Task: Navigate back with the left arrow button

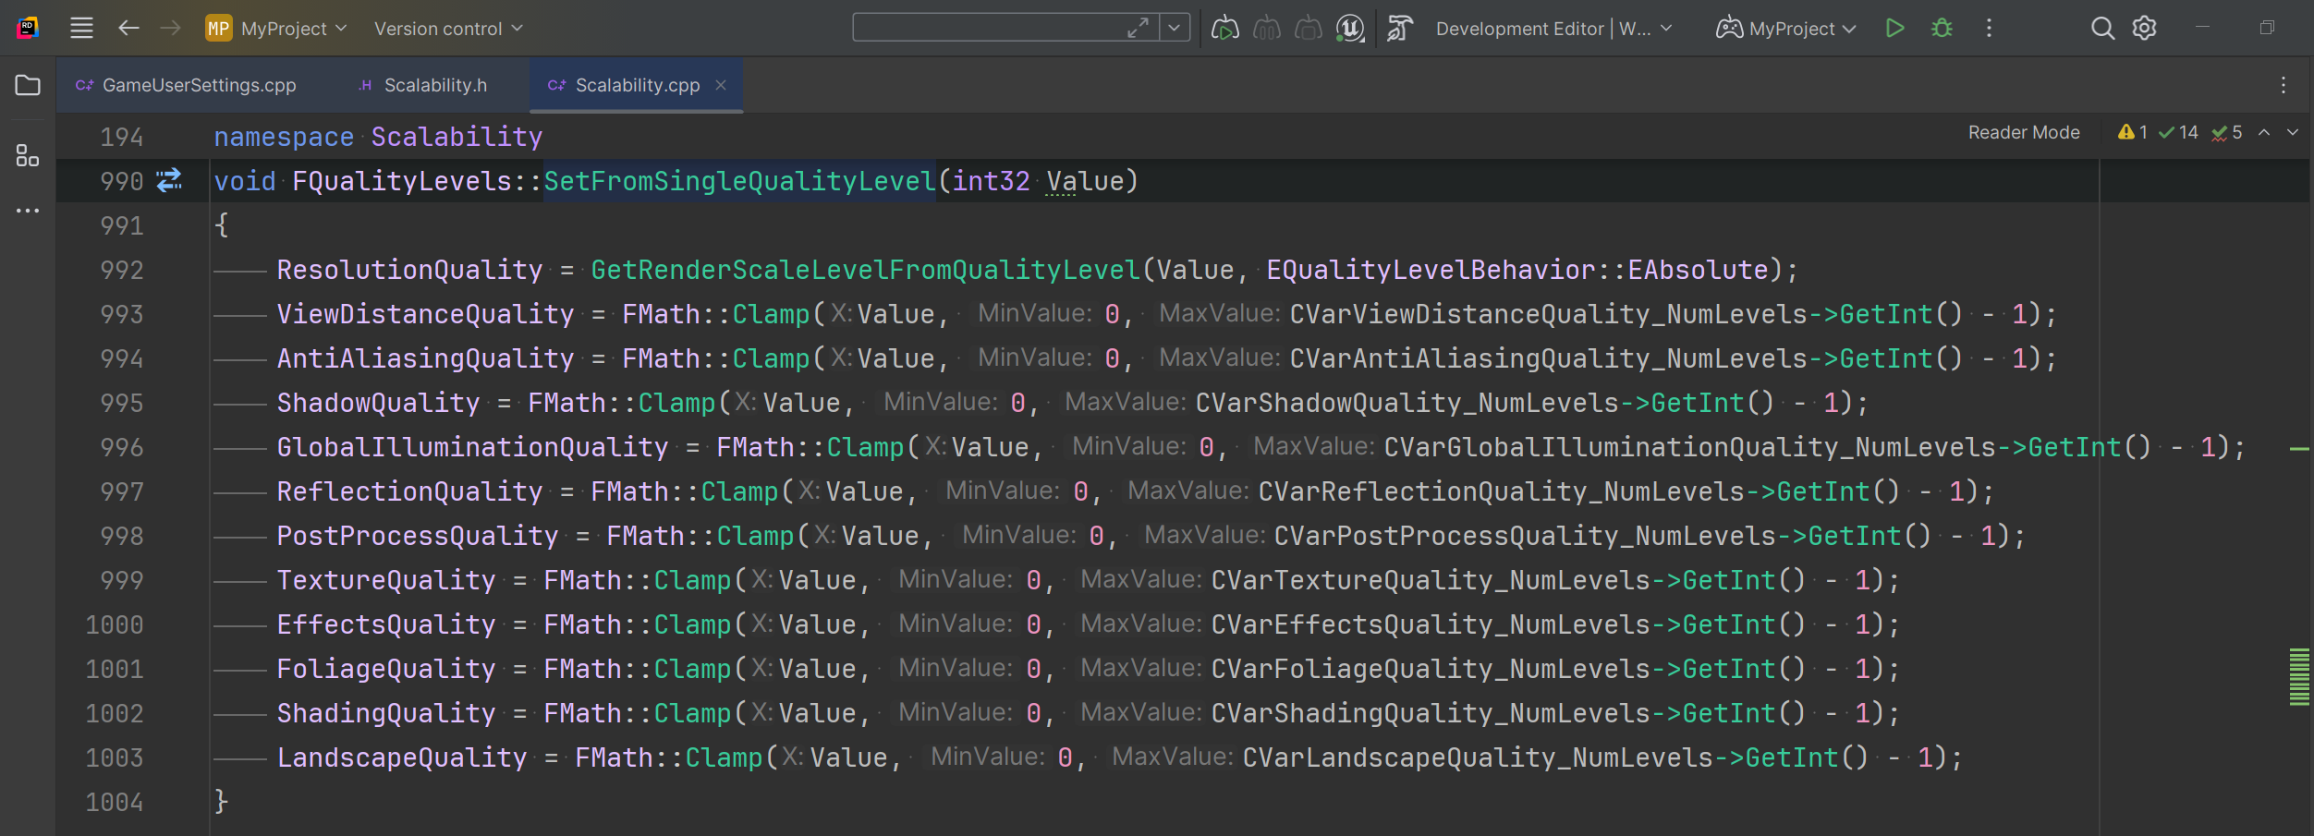Action: pos(128,28)
